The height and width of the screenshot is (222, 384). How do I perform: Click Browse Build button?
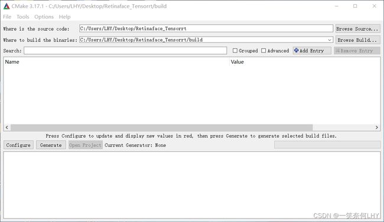pyautogui.click(x=357, y=40)
